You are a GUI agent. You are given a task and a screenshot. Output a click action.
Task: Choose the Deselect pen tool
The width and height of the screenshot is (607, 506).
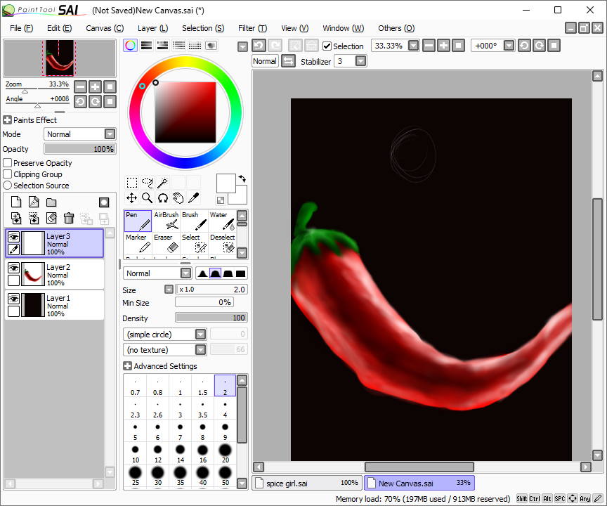click(222, 243)
